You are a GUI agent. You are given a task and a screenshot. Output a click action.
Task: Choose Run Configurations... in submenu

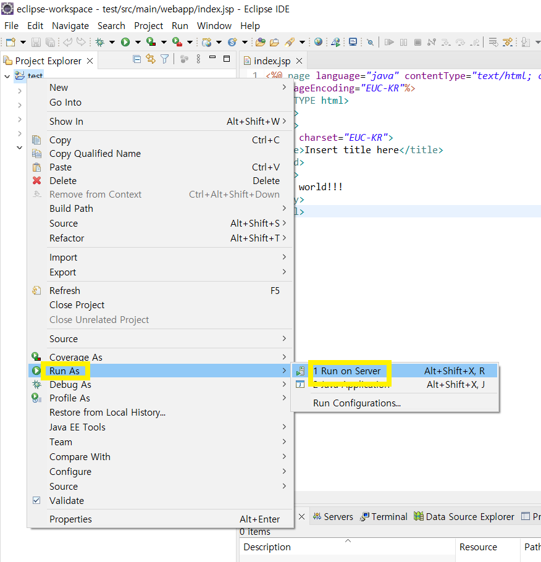coord(395,403)
